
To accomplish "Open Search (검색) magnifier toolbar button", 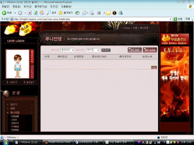I will point(51,13).
